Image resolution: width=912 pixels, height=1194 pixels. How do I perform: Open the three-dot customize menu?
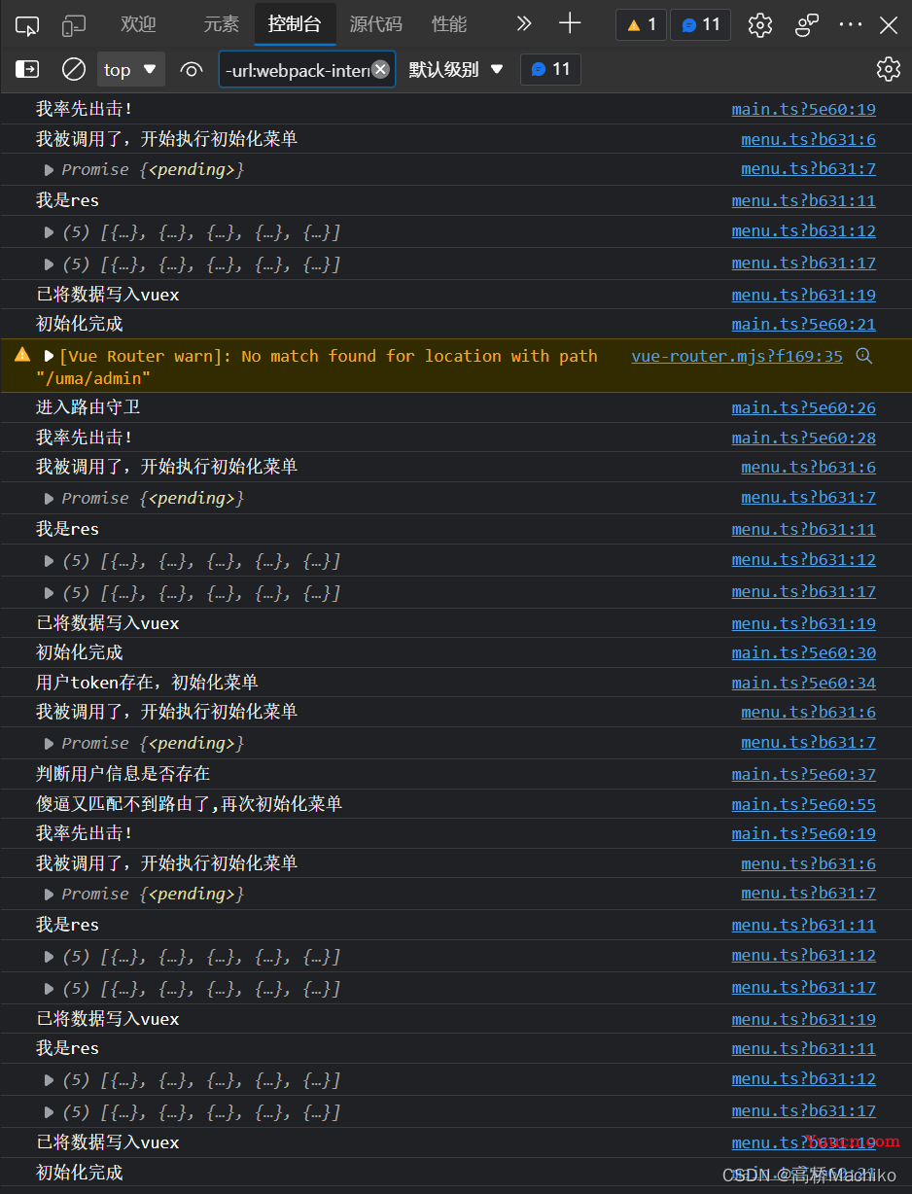coord(850,25)
